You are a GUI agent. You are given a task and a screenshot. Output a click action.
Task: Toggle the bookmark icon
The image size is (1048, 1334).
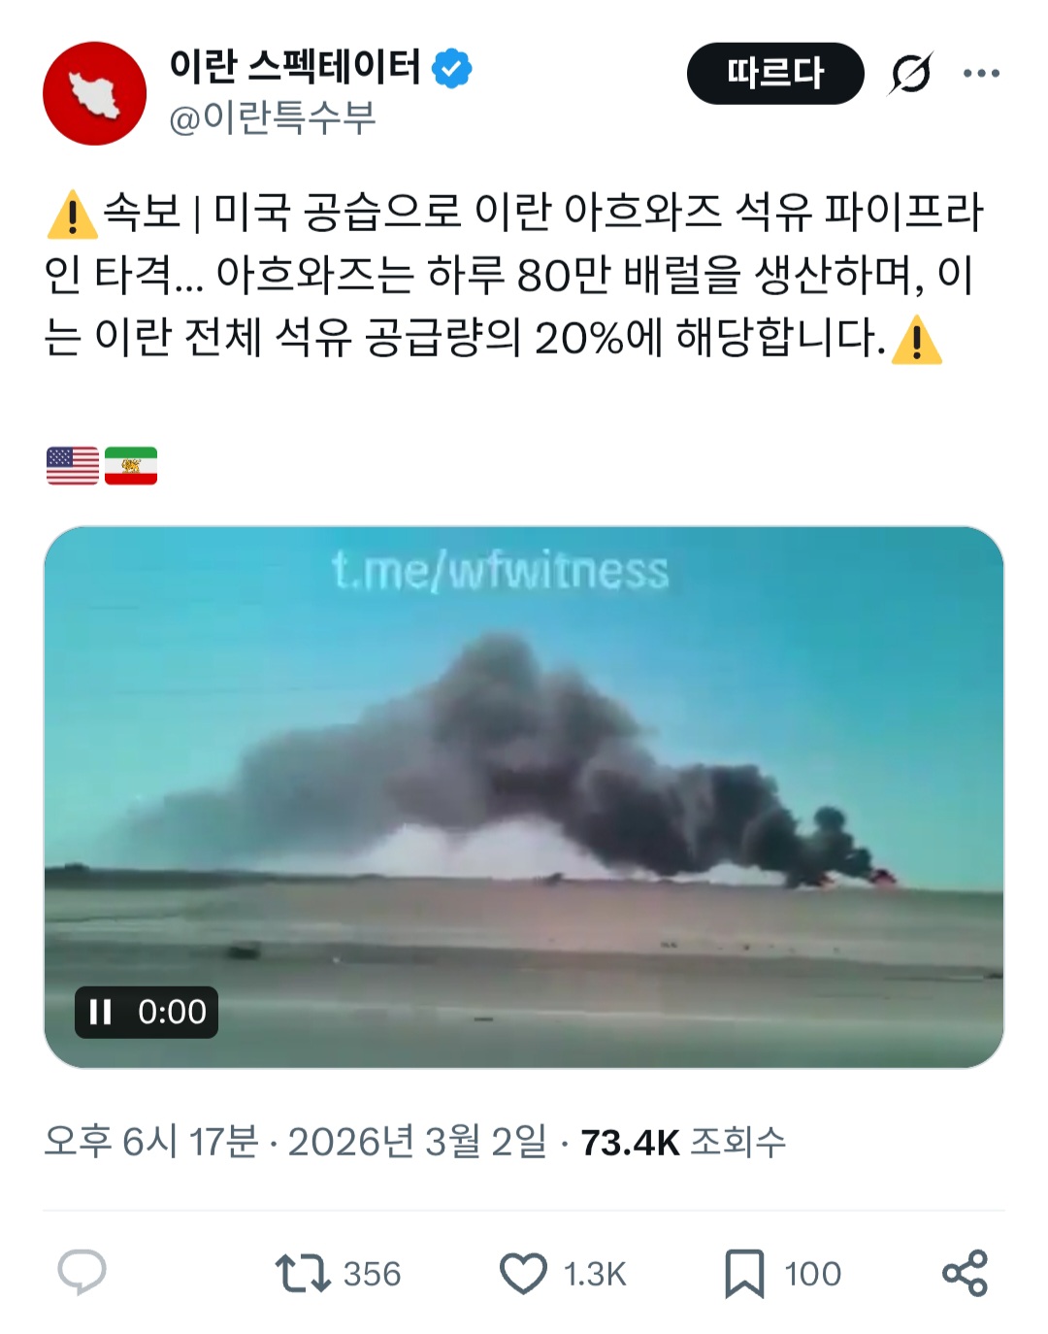point(744,1273)
